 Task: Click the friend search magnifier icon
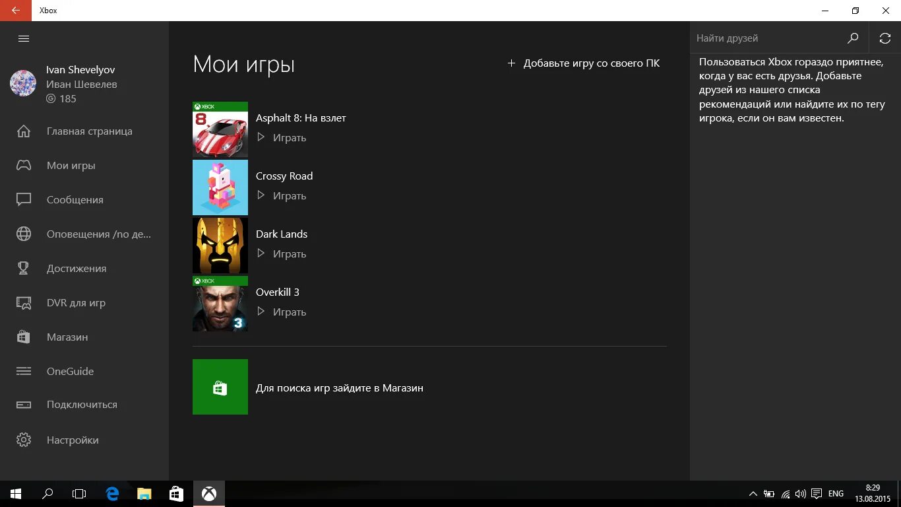coord(853,38)
